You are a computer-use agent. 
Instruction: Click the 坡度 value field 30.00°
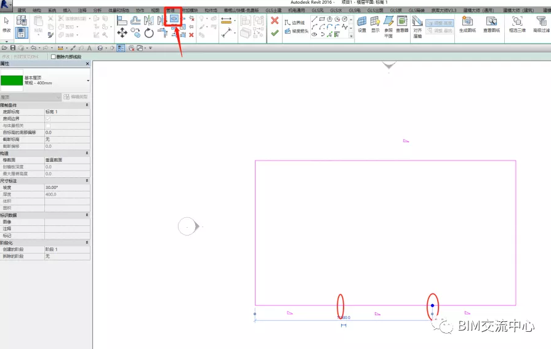point(67,188)
